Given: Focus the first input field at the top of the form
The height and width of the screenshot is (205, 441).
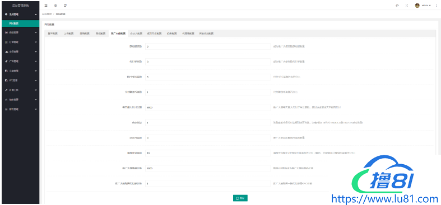Looking at the screenshot, I should click(208, 46).
